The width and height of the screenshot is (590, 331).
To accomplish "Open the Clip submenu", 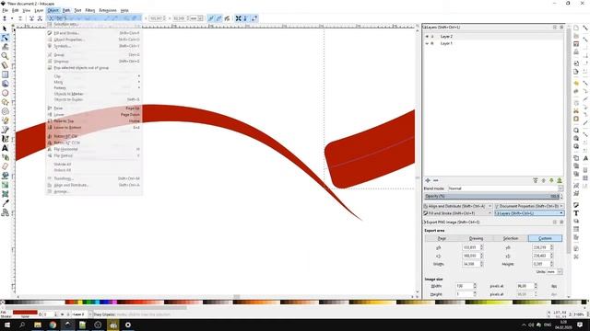I will [x=94, y=76].
